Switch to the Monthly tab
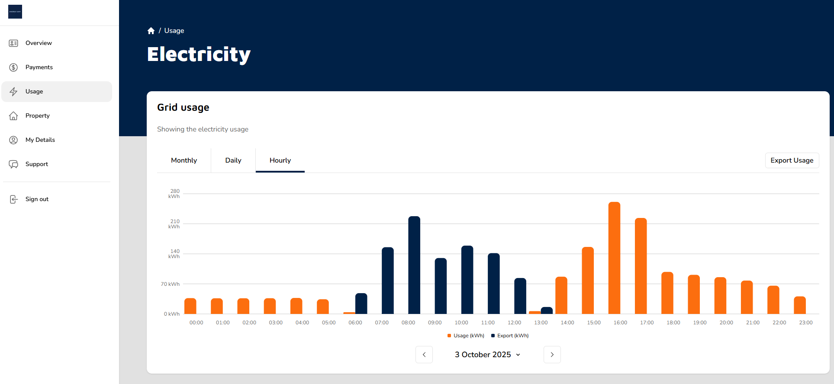834x384 pixels. [184, 160]
